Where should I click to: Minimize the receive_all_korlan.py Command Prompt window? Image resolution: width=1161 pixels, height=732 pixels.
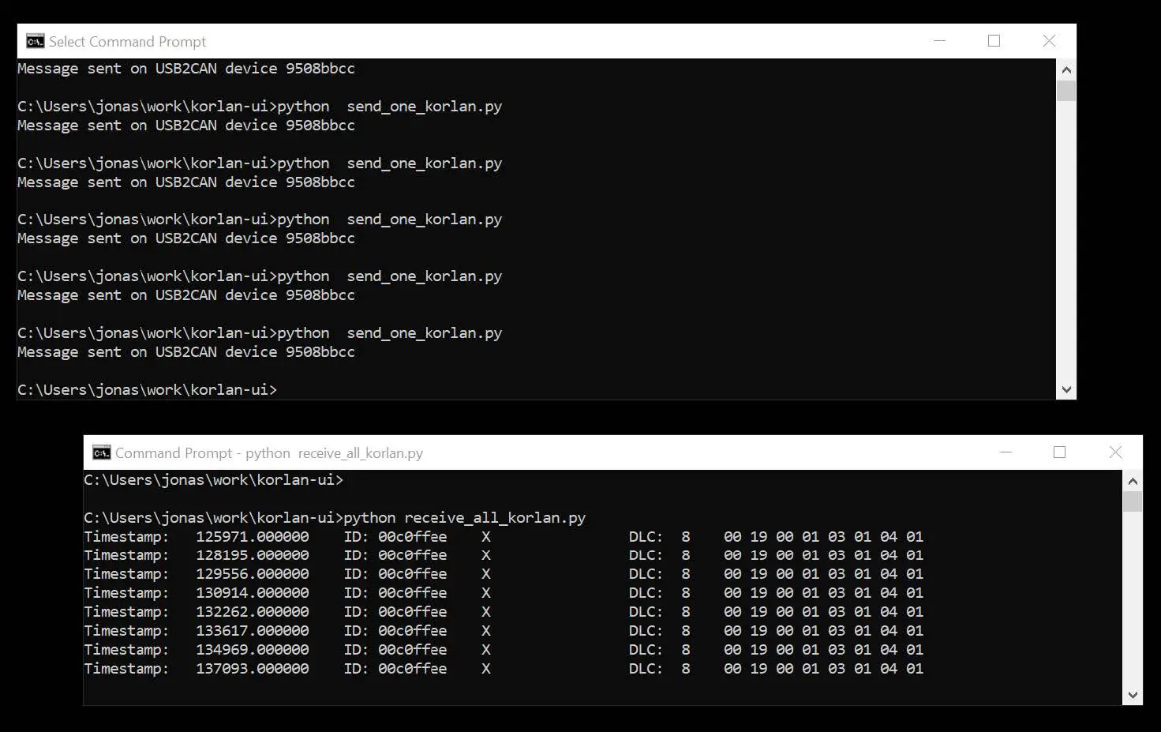click(x=1006, y=452)
